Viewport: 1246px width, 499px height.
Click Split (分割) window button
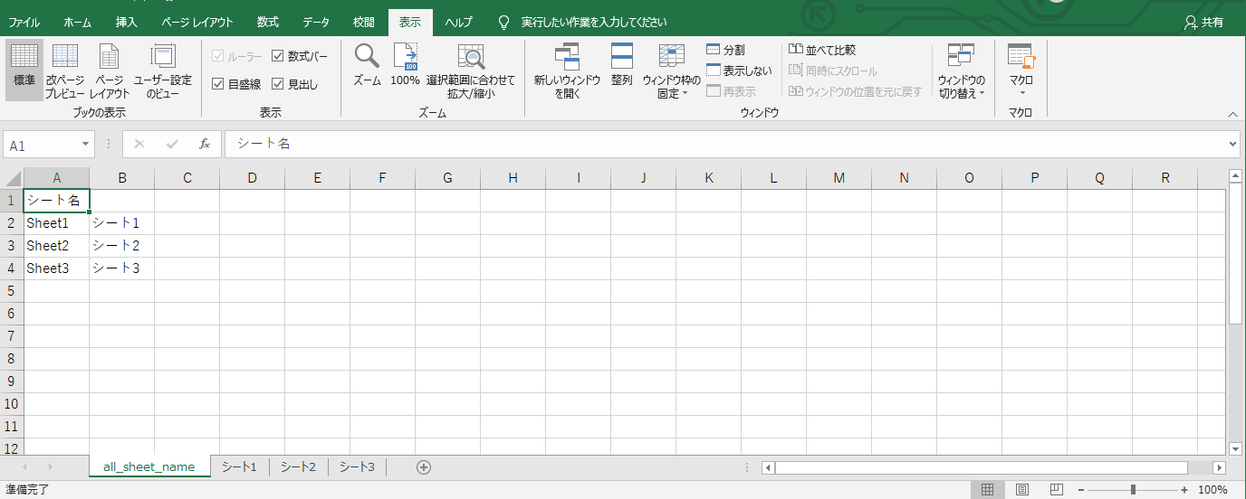click(x=725, y=50)
